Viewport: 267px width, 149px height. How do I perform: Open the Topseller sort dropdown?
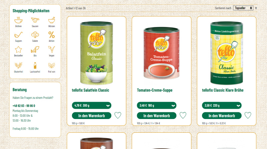[243, 8]
